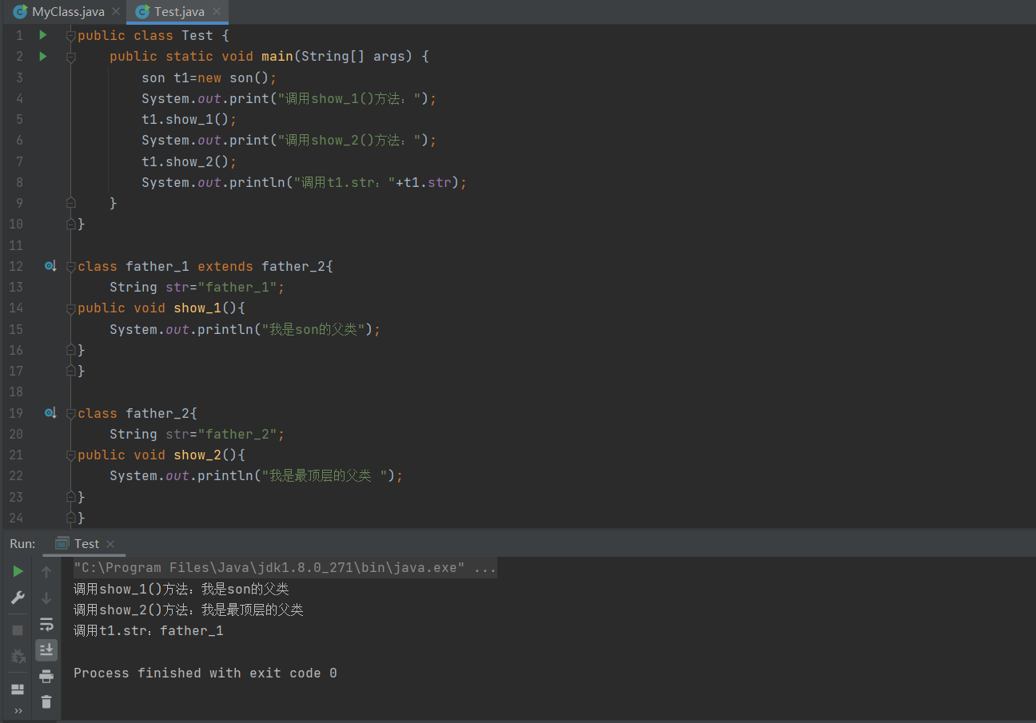Click the Test run tab window icon
This screenshot has height=723, width=1036.
pyautogui.click(x=61, y=544)
